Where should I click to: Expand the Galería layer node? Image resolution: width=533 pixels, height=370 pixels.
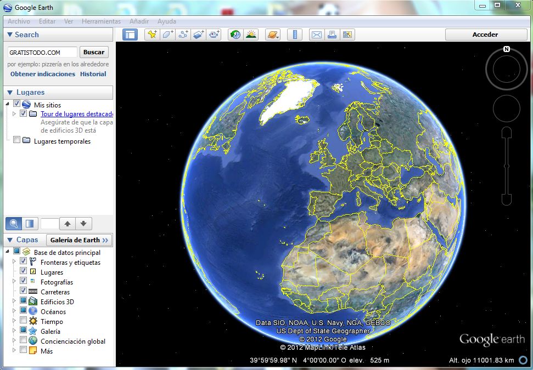pos(14,331)
